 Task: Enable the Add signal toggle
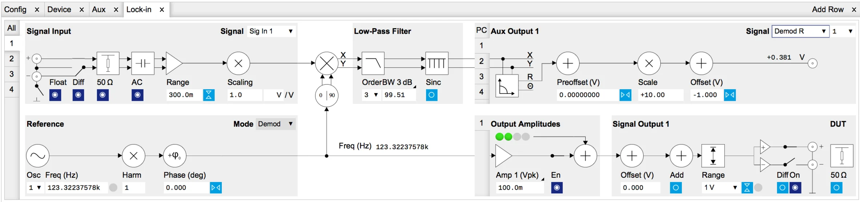pos(676,187)
